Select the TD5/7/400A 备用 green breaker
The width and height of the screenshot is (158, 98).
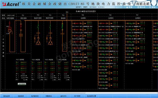77,61
